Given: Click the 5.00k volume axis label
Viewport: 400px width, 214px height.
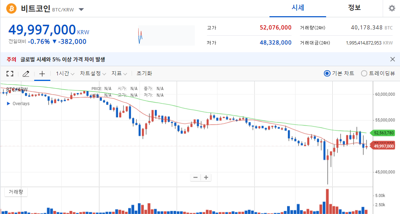Looking at the screenshot, I should click(x=380, y=196).
